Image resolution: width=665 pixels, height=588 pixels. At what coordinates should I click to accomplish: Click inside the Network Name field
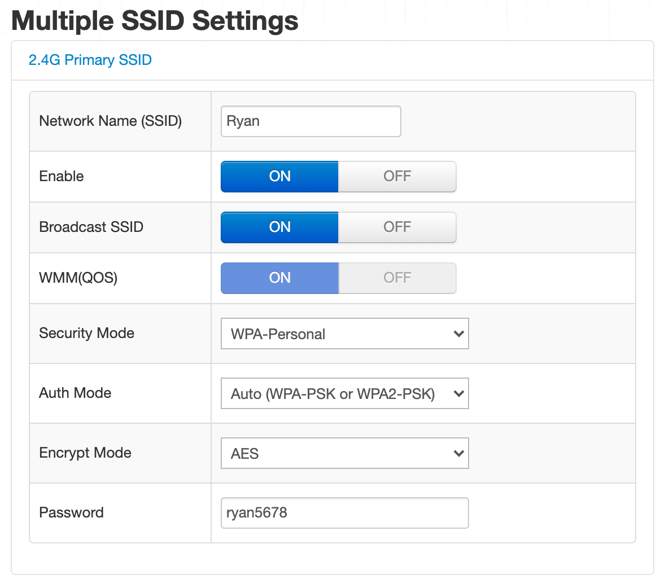pos(310,121)
